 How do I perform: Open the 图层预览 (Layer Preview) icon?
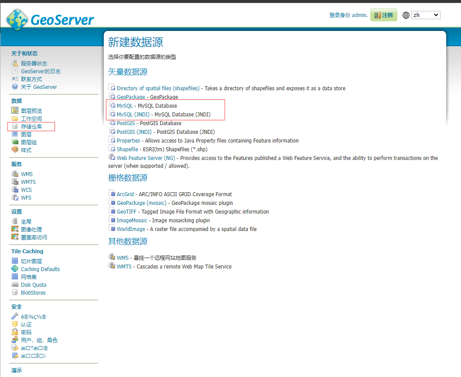[14, 110]
